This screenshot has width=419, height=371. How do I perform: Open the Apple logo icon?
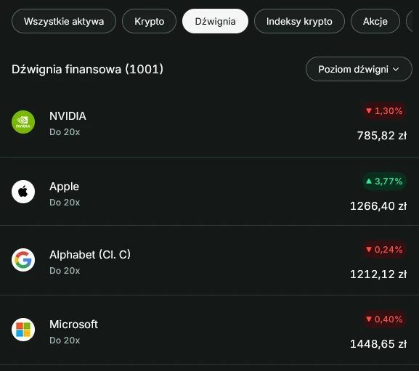[x=23, y=192]
